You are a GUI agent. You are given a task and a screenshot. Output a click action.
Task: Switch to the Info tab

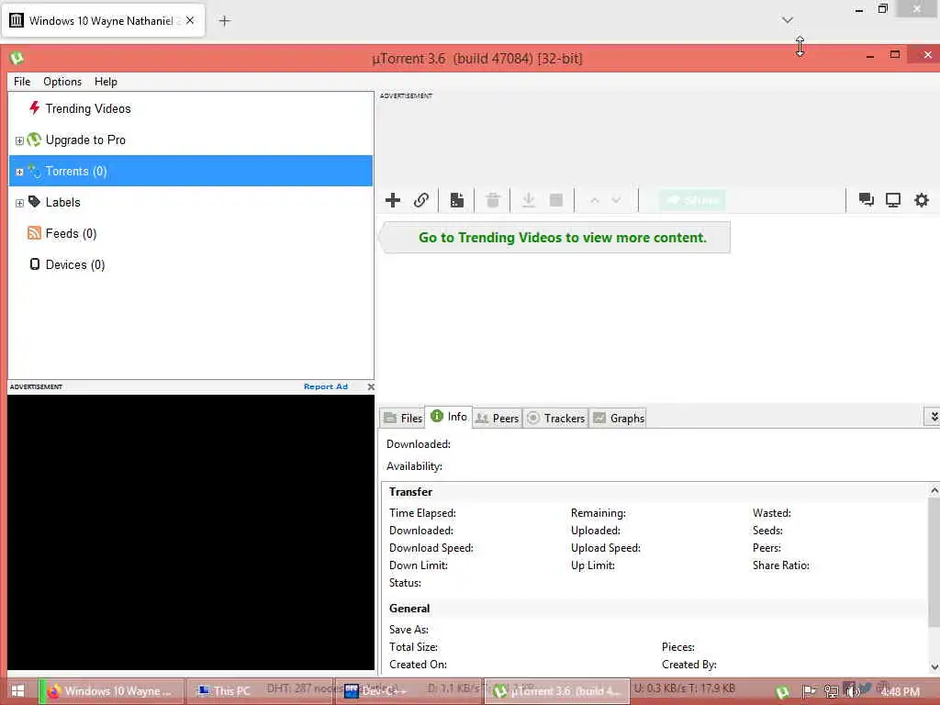point(449,417)
